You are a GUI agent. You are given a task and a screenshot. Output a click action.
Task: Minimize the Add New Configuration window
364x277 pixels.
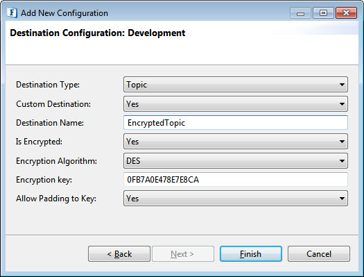pyautogui.click(x=300, y=13)
